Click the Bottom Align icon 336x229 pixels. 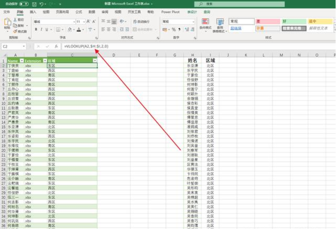click(114, 21)
